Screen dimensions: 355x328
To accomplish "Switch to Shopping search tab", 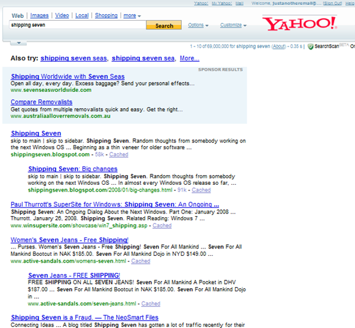I will [106, 15].
